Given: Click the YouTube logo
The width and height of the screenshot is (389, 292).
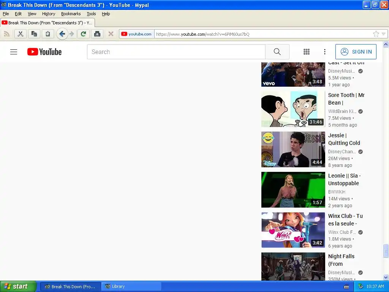Looking at the screenshot, I should (44, 52).
